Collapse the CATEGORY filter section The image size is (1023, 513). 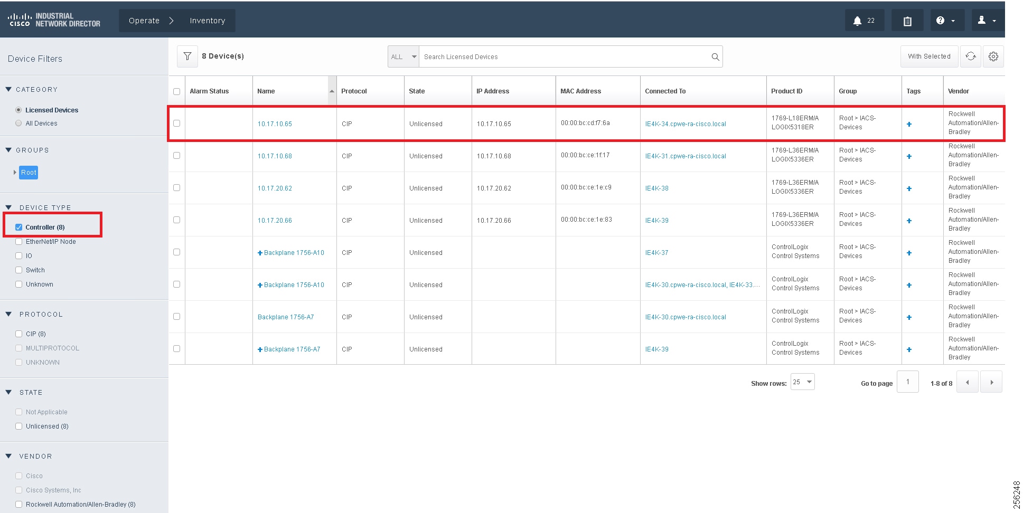pyautogui.click(x=8, y=89)
